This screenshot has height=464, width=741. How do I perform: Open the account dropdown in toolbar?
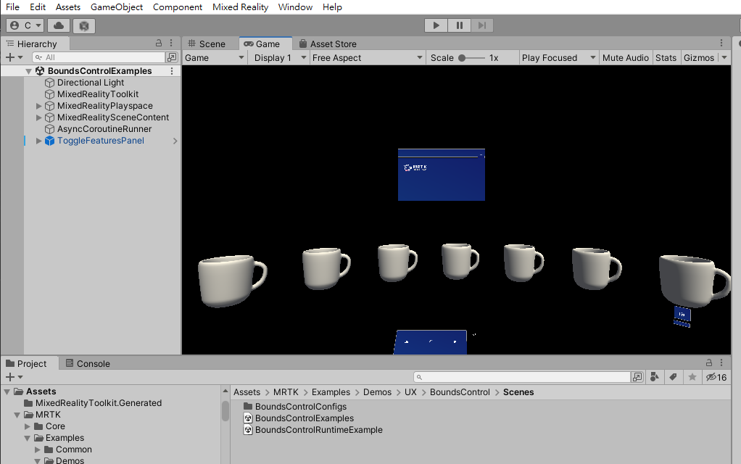tap(25, 25)
